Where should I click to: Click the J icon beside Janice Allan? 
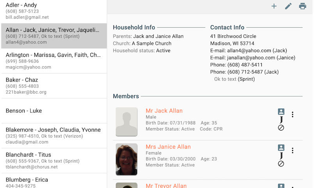281,156
